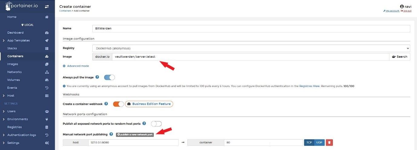Screen dimensions: 417x150
Task: Click help icon beside Publish all exposed ports
Action: tap(144, 123)
